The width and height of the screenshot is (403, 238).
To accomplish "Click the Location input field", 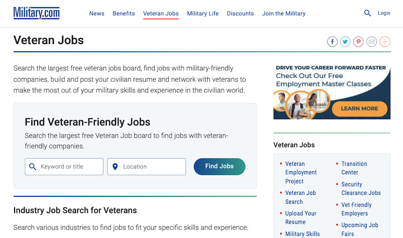I will point(147,167).
